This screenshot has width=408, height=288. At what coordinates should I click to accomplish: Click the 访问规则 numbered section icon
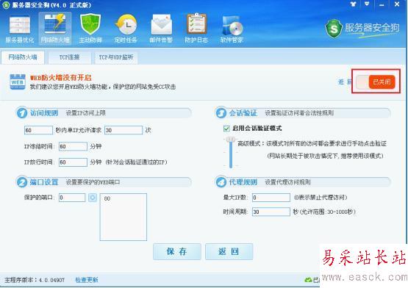pos(22,113)
